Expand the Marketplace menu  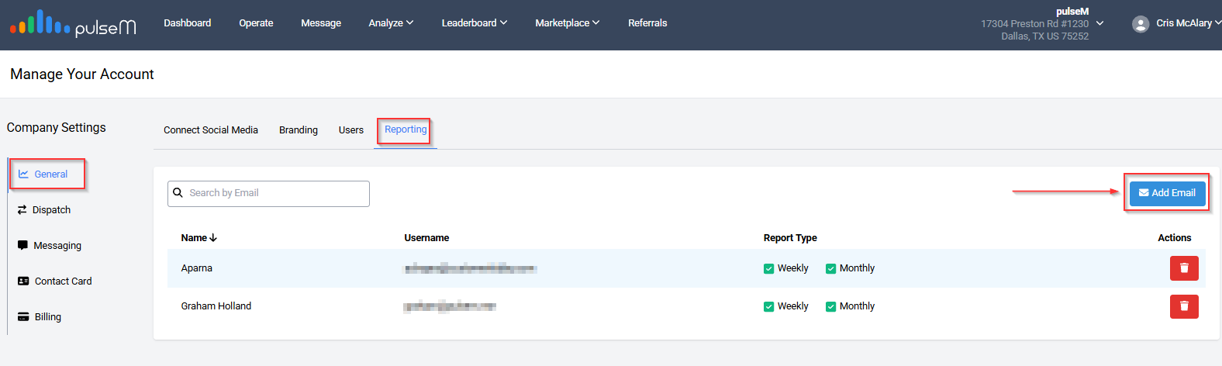tap(567, 23)
